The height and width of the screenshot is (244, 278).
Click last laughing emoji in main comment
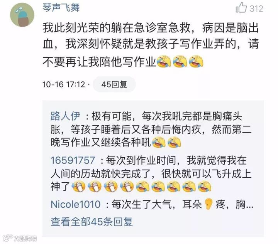coord(196,61)
